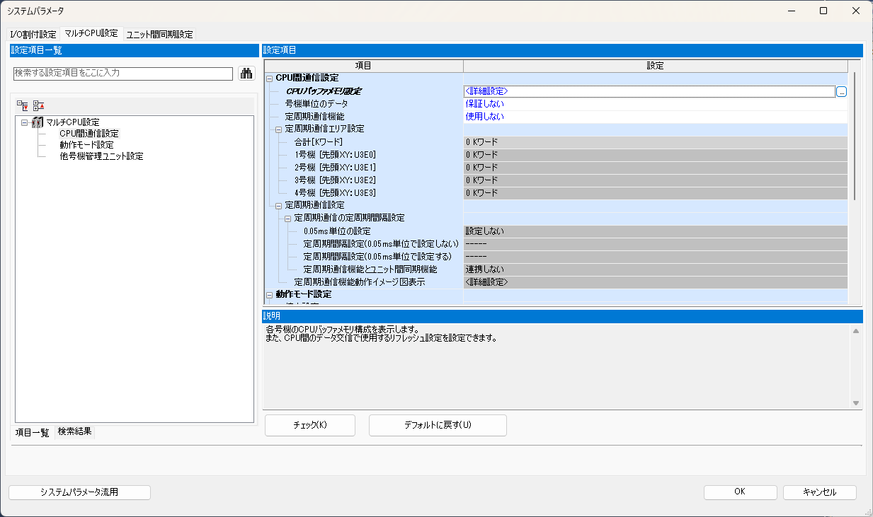The image size is (873, 517).
Task: Click デフォルトに戻す(U) to reset defaults
Action: click(437, 425)
